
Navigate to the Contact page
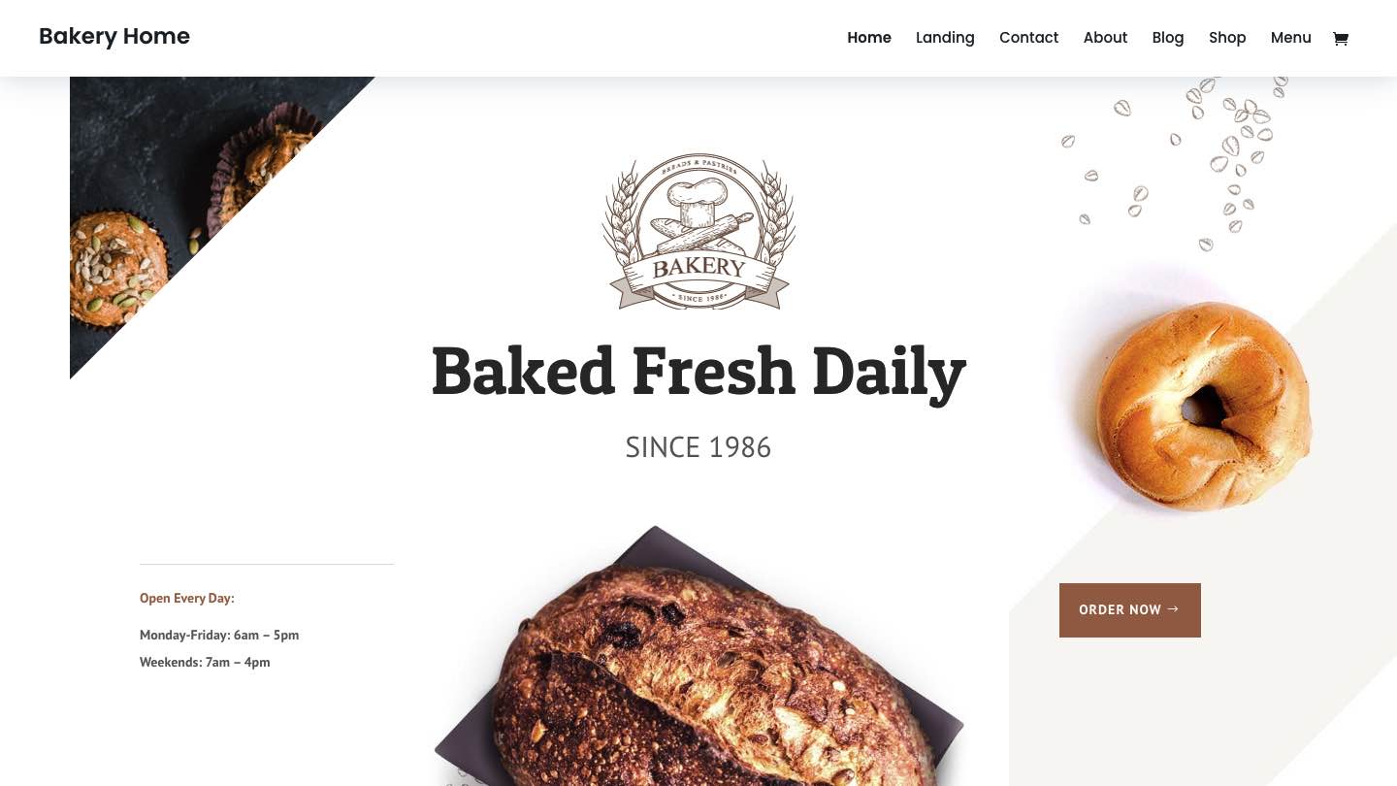tap(1028, 38)
